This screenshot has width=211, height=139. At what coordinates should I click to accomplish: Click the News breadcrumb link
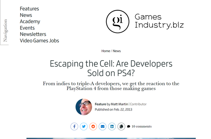117,51
